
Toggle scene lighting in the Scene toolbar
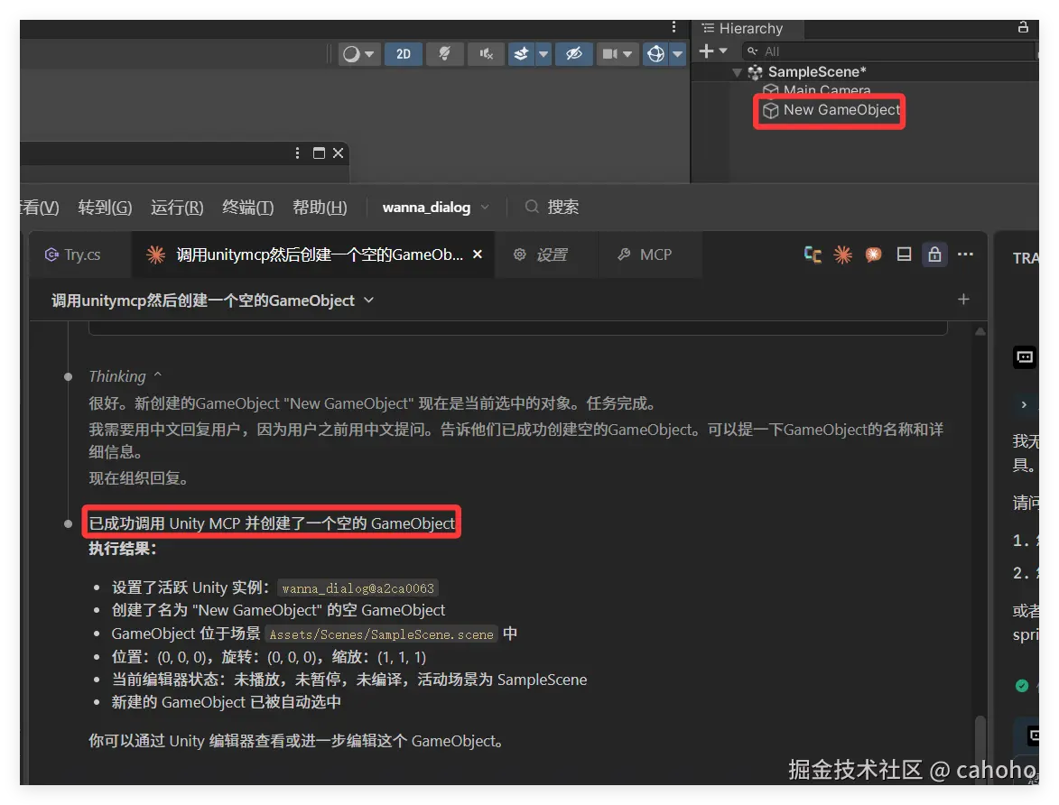(443, 53)
